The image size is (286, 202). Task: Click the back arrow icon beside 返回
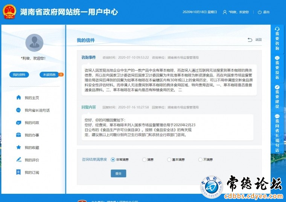(x=250, y=40)
